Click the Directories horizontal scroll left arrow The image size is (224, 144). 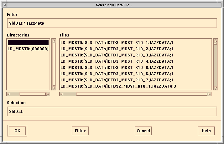(x=8, y=94)
